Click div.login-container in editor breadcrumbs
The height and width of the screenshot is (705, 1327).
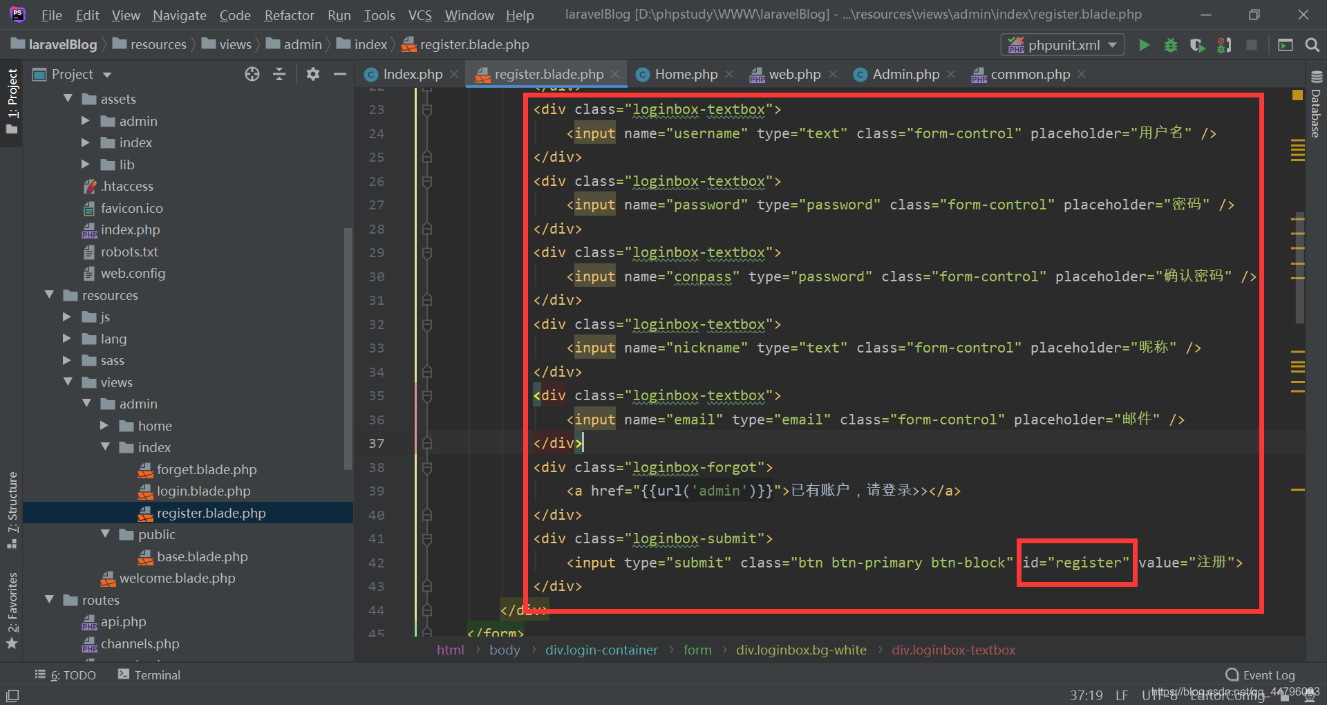(x=601, y=650)
